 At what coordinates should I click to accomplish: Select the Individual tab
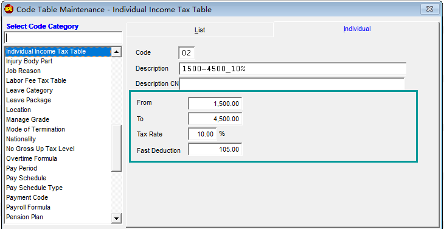click(357, 29)
